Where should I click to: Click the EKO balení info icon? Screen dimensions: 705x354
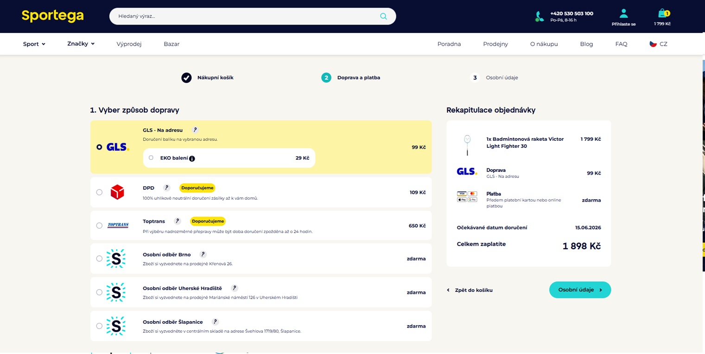click(x=192, y=158)
